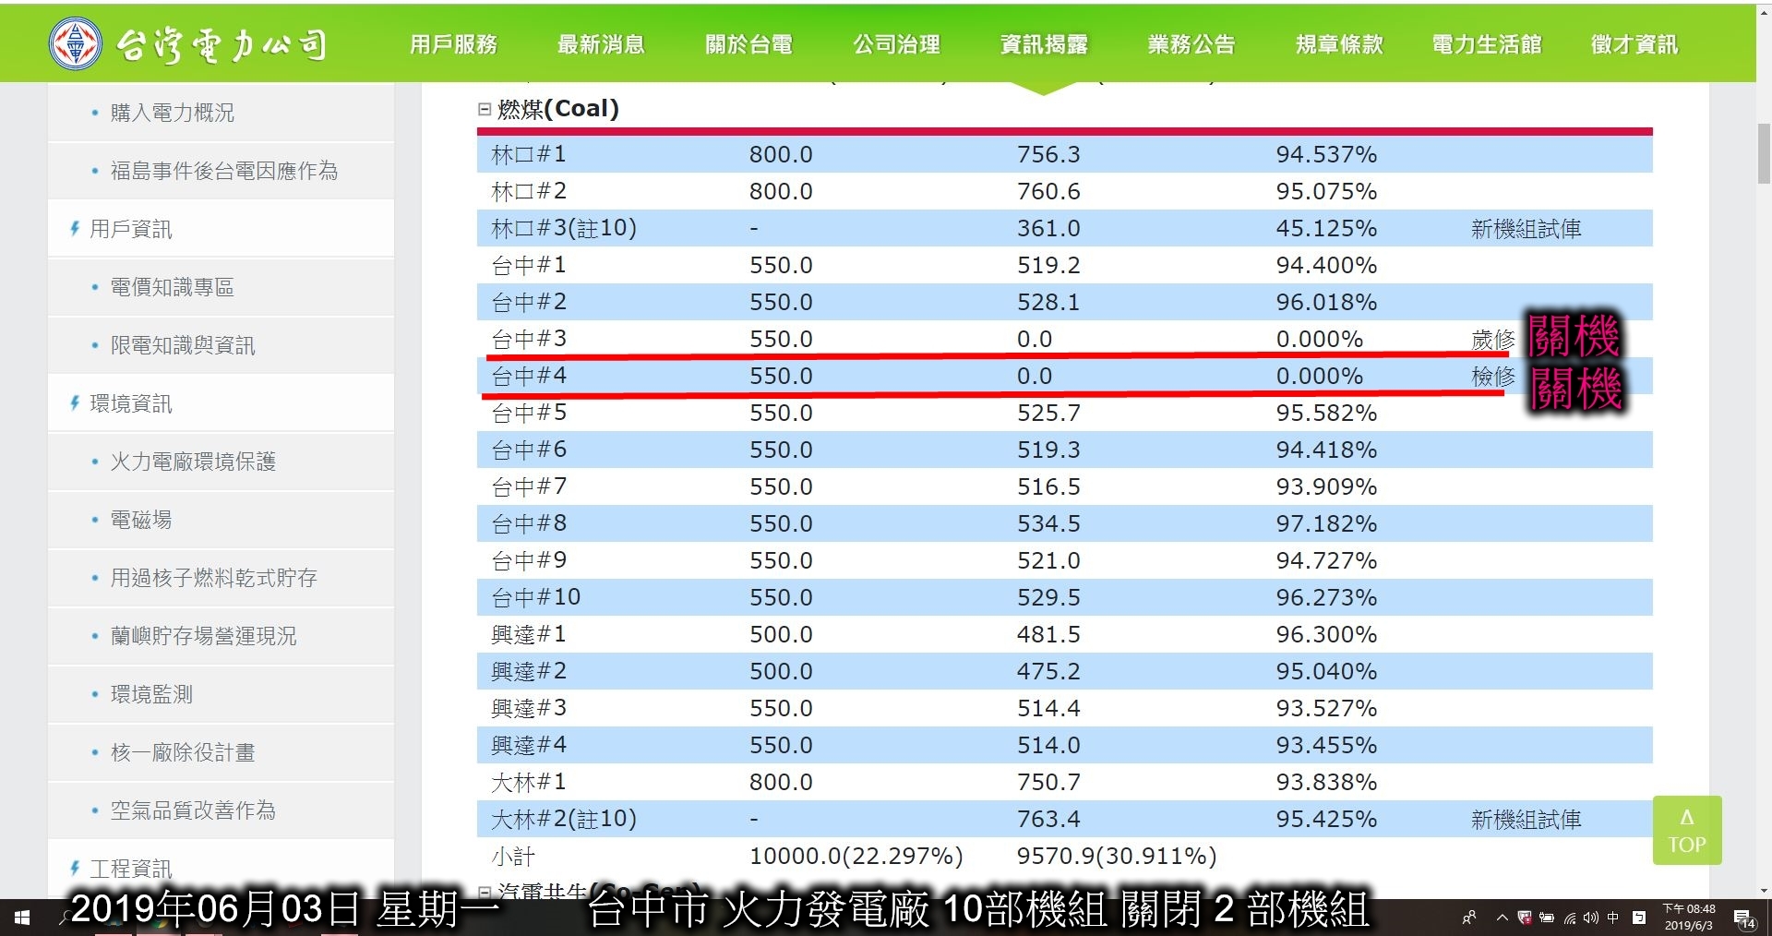Click the 興達#1 unit name
This screenshot has height=936, width=1772.
click(529, 634)
